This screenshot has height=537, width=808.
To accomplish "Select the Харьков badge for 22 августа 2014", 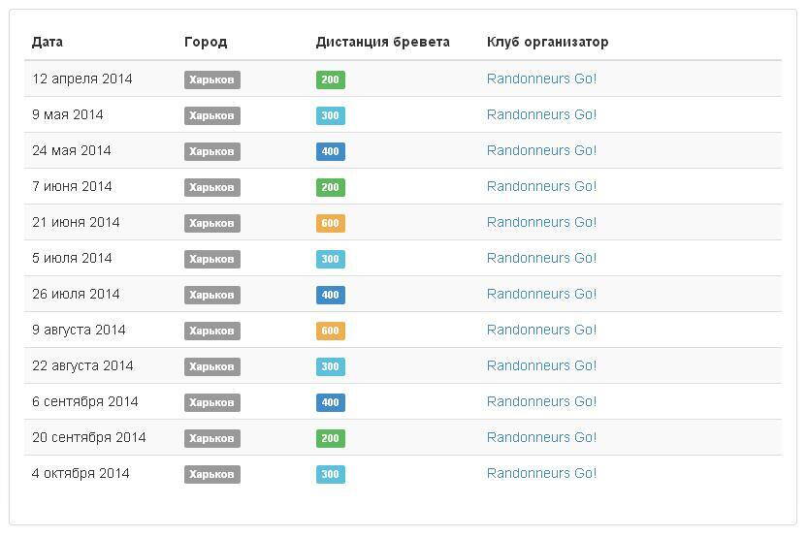I will click(x=211, y=366).
